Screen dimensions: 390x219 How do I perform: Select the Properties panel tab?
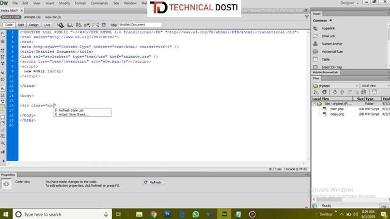(x=8, y=175)
